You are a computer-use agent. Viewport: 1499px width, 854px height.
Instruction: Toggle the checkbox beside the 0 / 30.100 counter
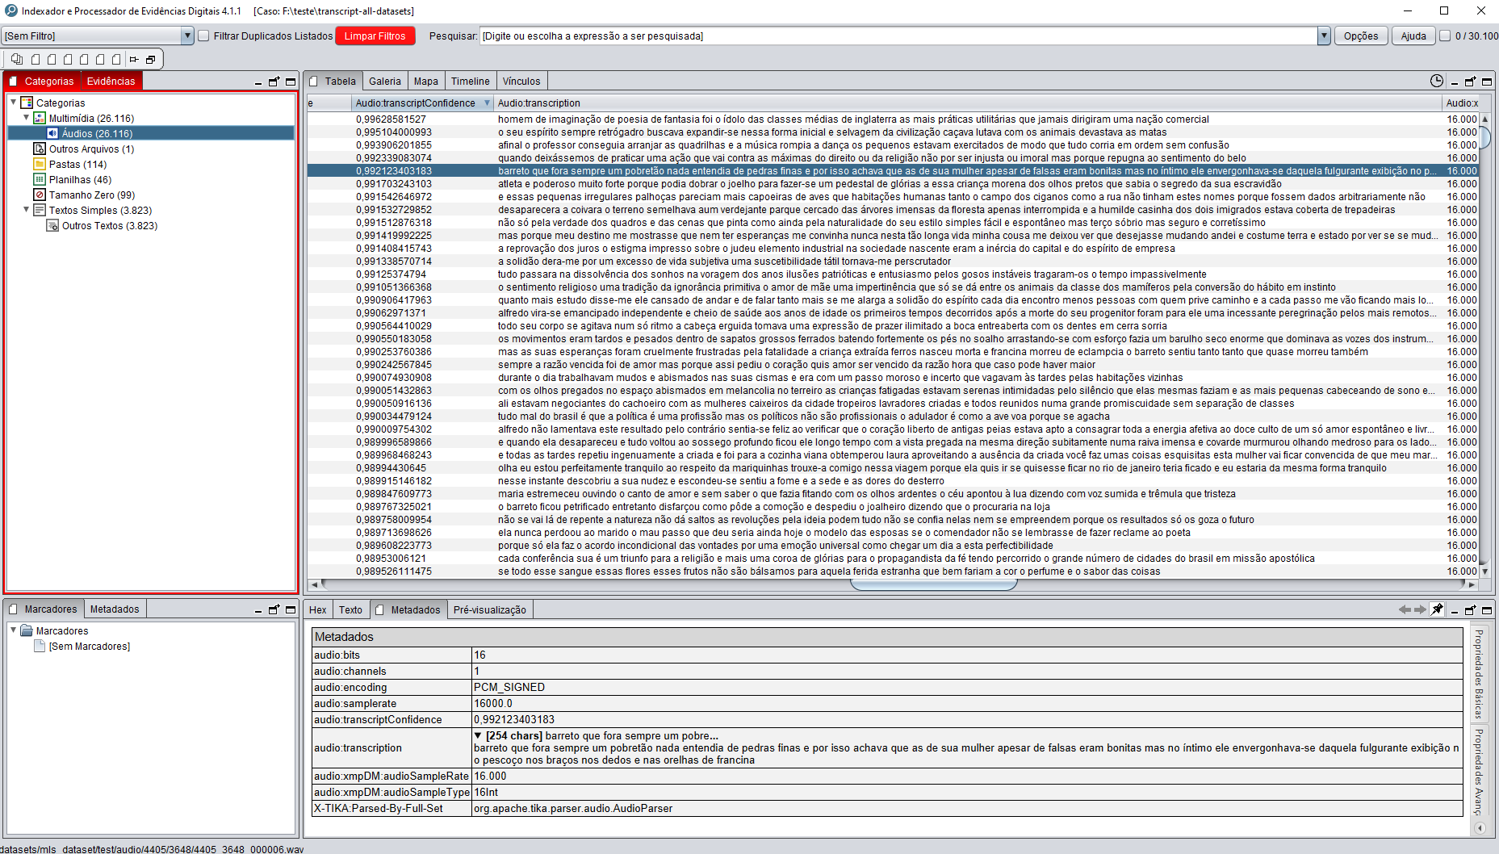pyautogui.click(x=1444, y=36)
